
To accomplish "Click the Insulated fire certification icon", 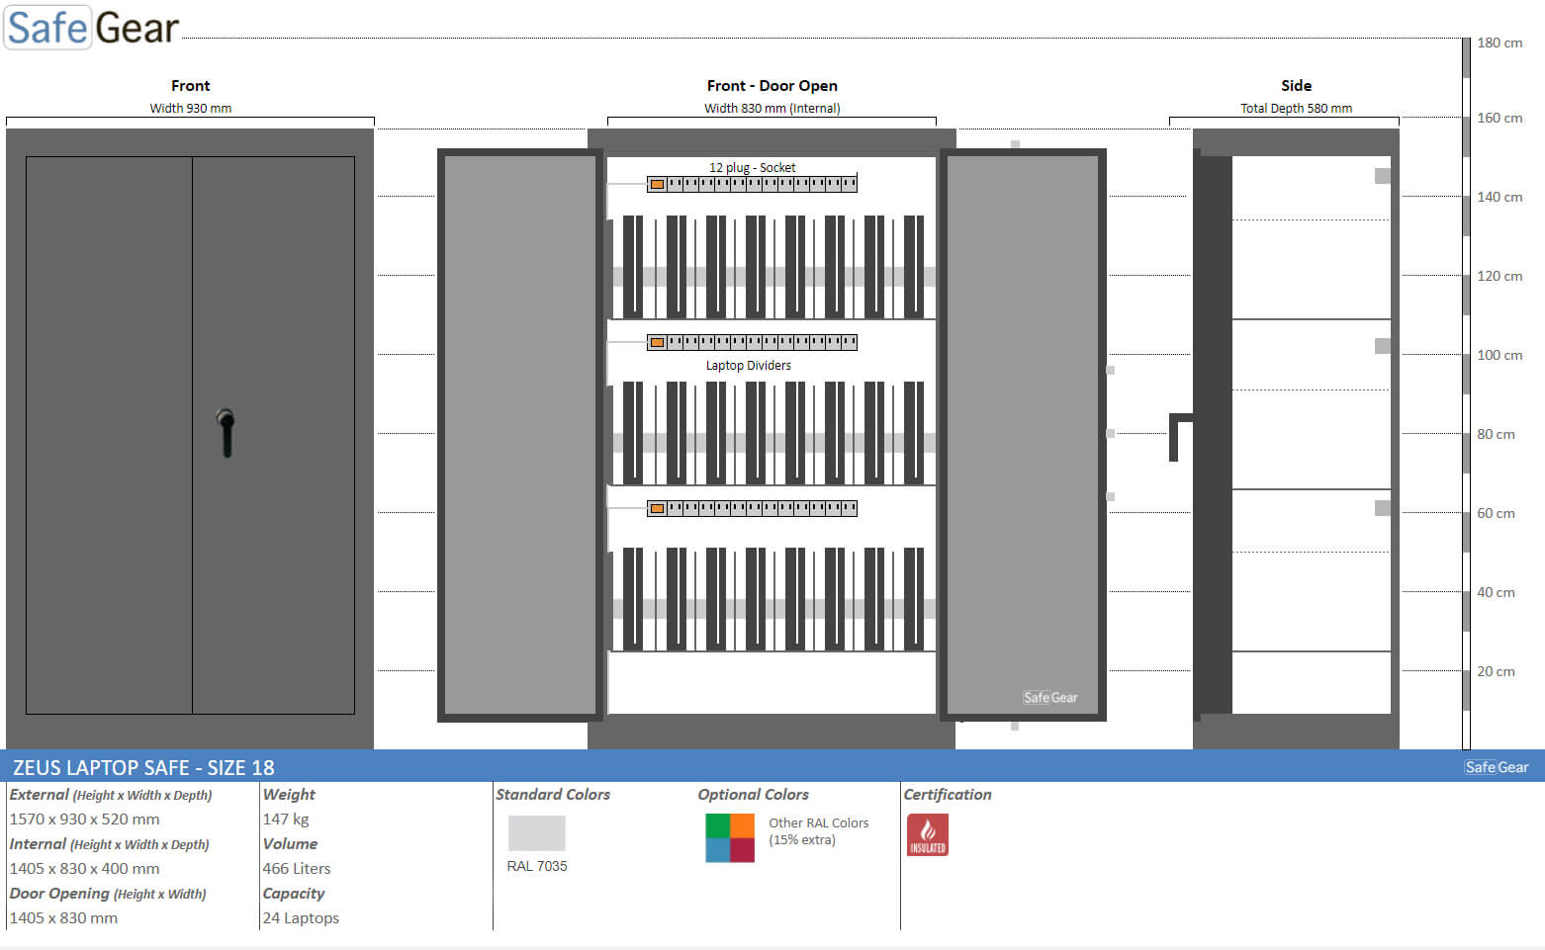I will (928, 834).
